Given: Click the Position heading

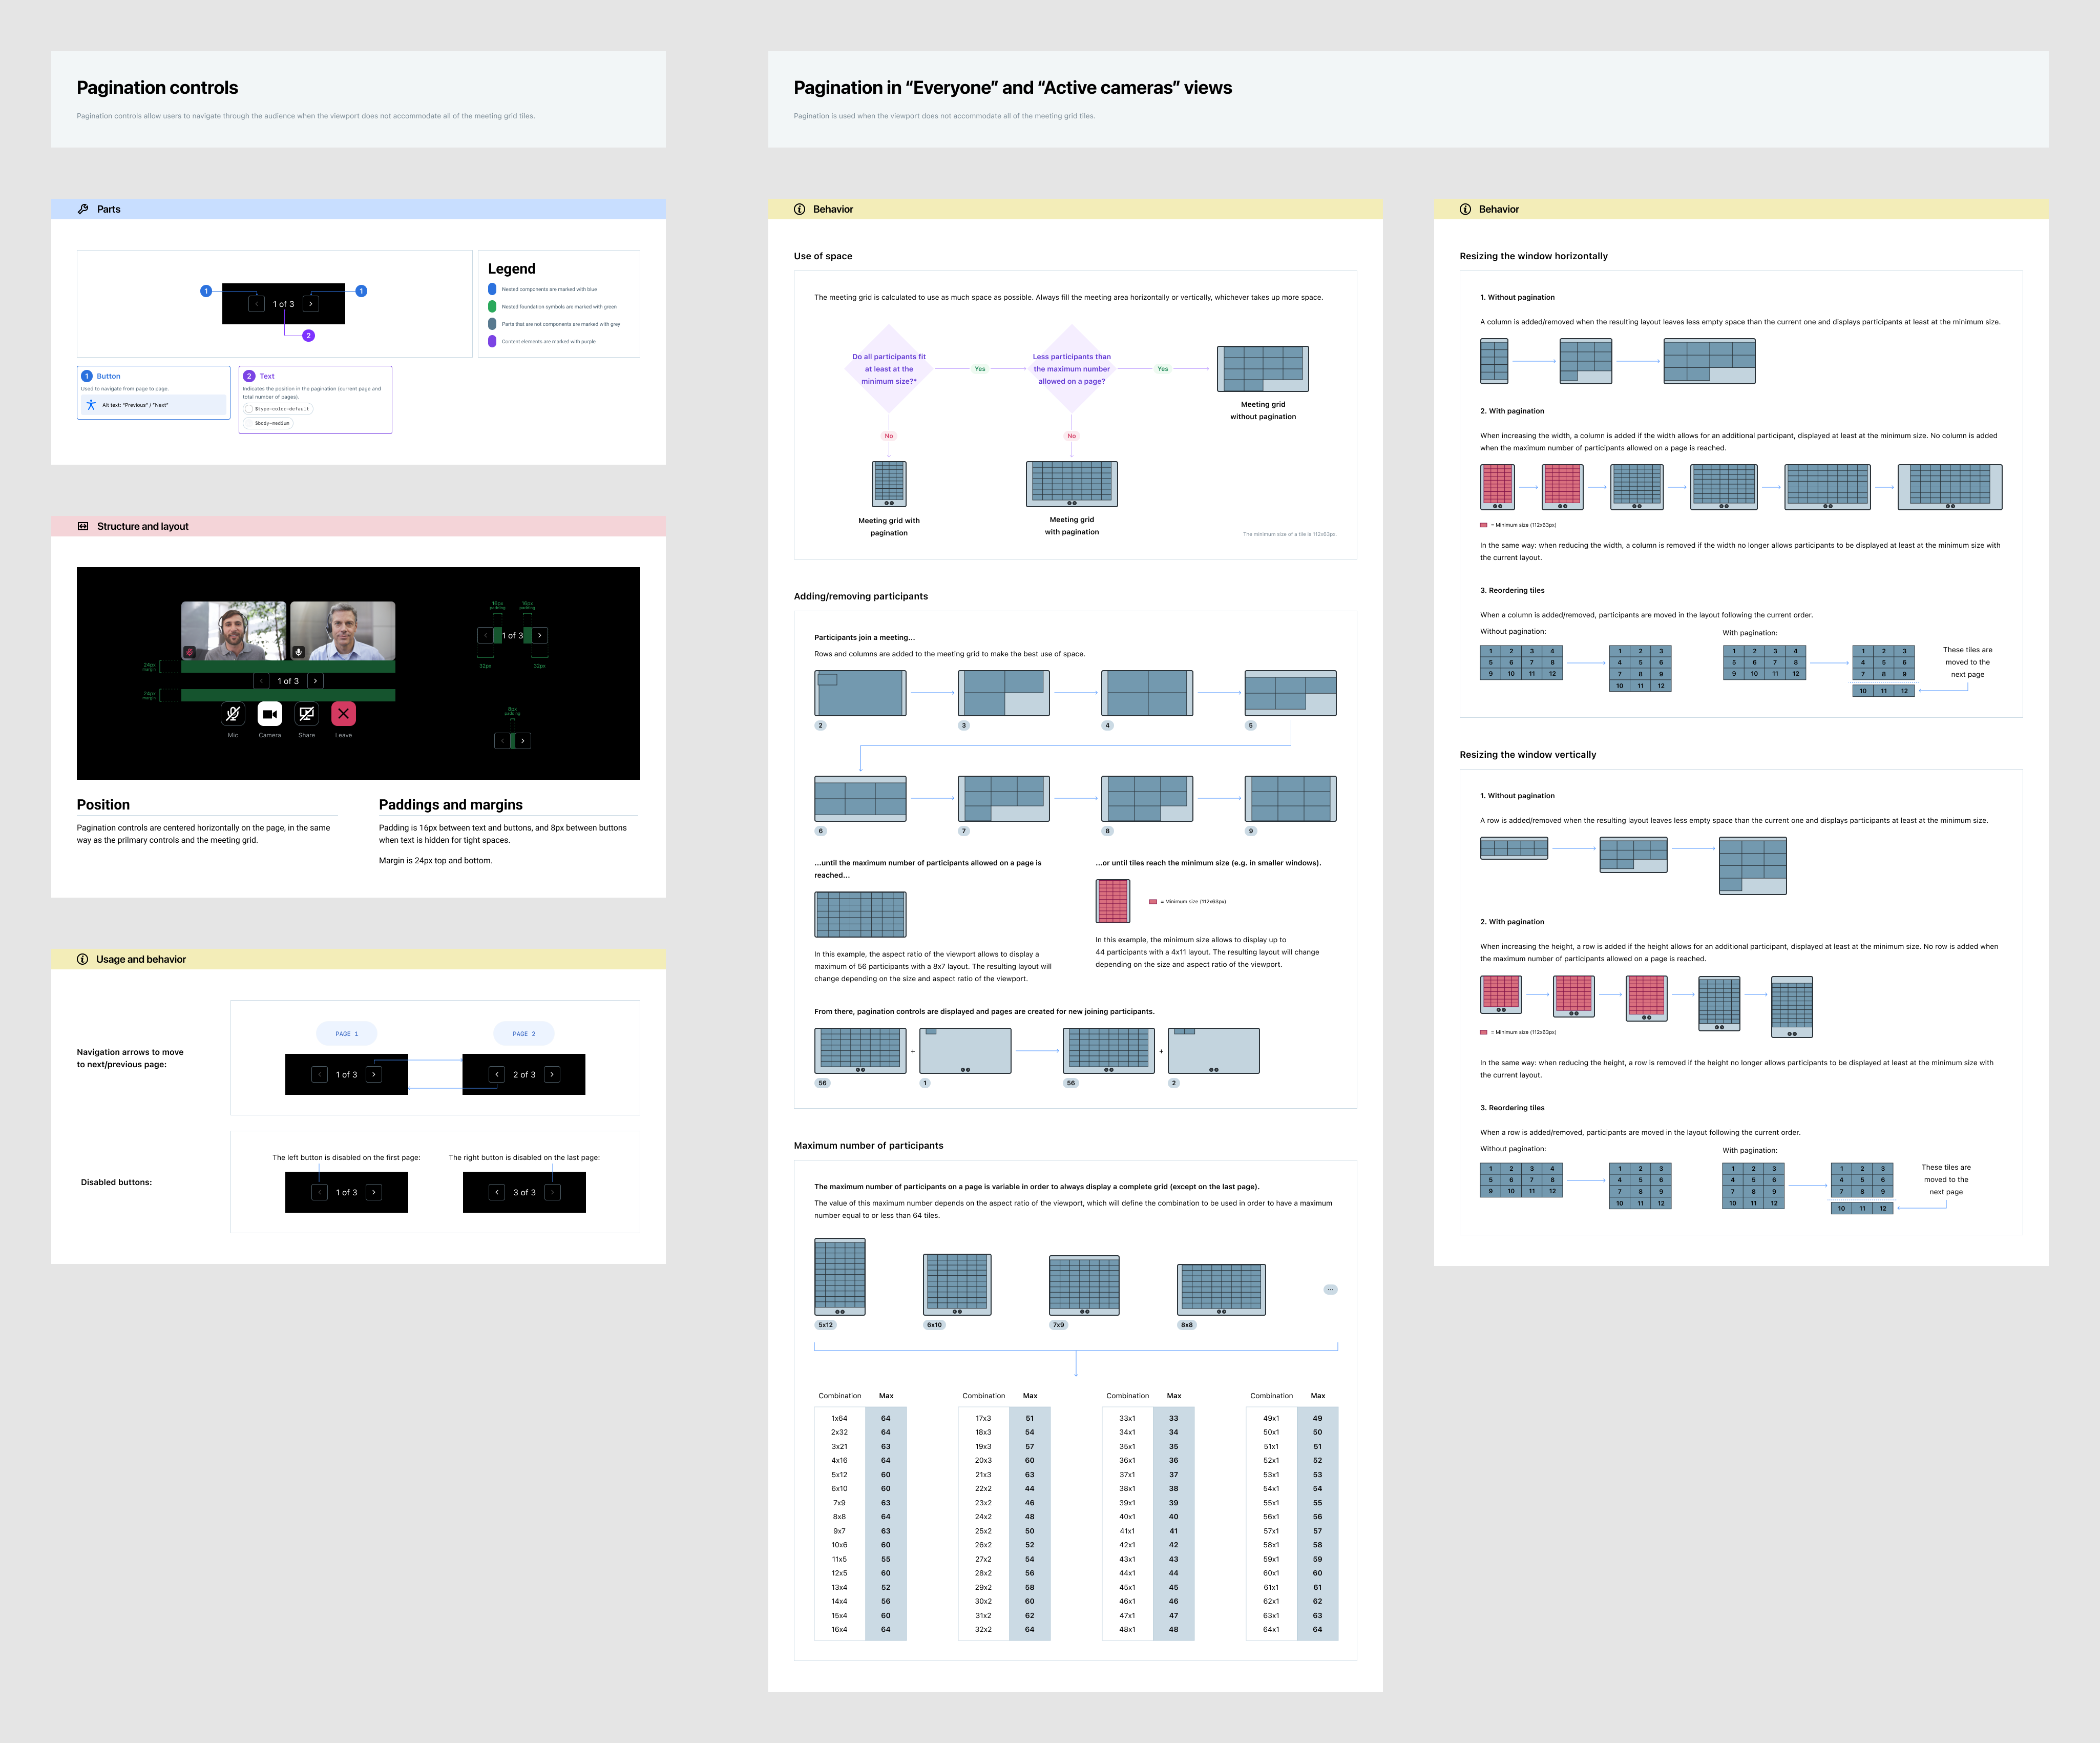Looking at the screenshot, I should tap(103, 804).
